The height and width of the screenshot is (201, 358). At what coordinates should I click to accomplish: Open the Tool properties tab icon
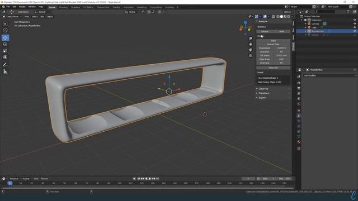299,76
